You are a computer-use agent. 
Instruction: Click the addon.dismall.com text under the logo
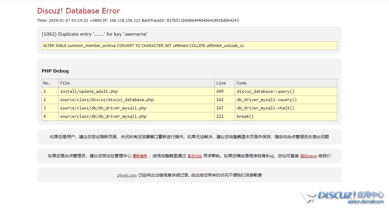(x=366, y=202)
